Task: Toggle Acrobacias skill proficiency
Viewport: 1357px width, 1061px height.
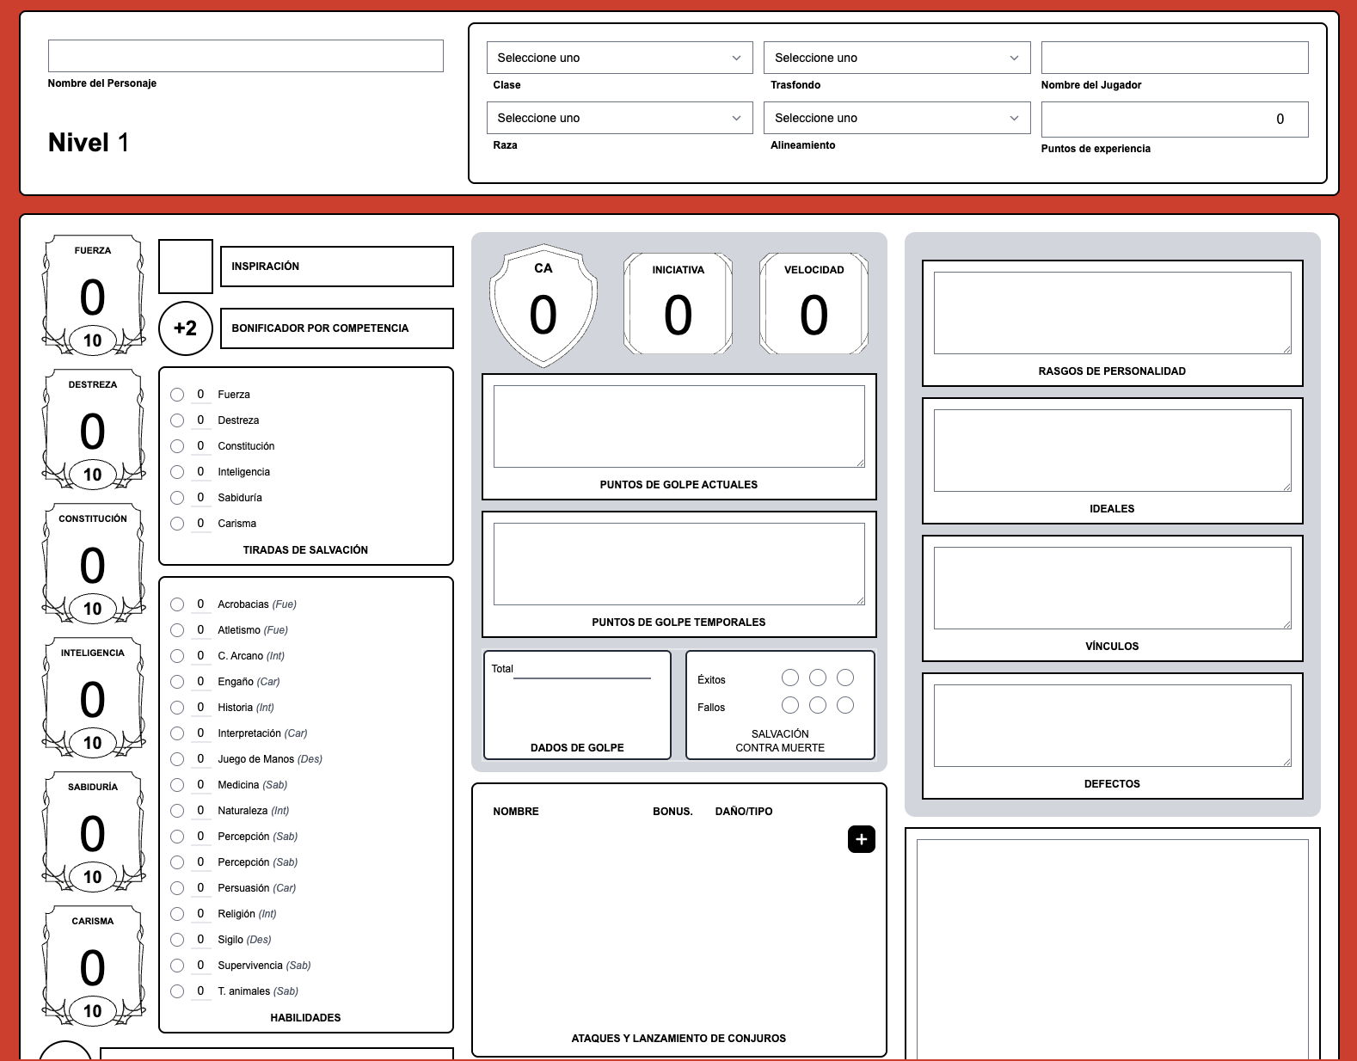Action: (177, 604)
